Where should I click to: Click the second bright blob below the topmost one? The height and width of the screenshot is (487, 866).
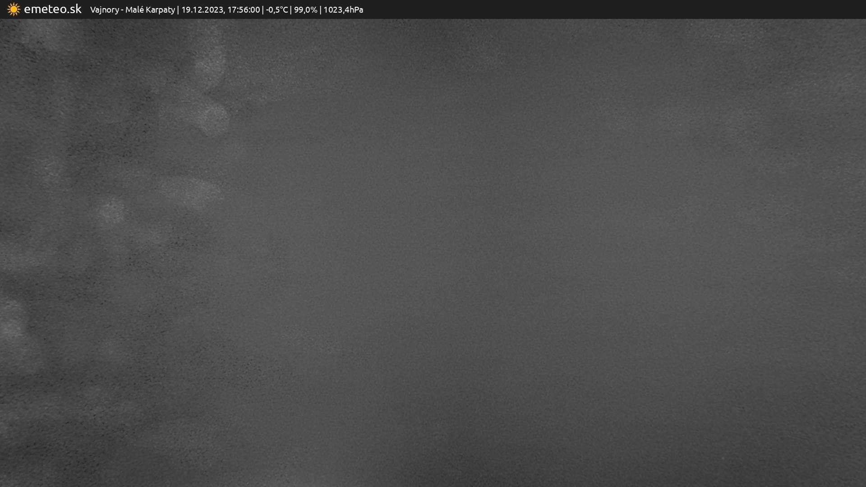click(x=212, y=118)
